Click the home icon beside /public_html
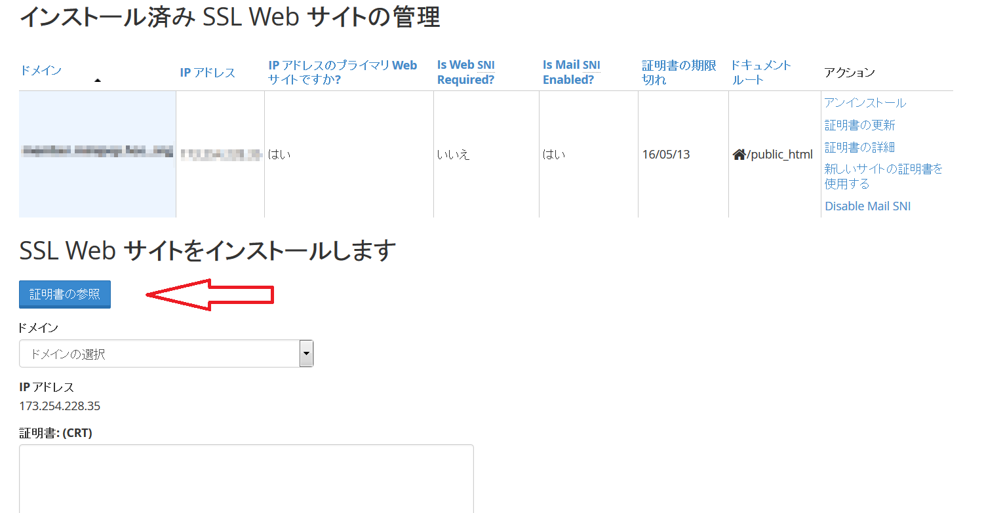The height and width of the screenshot is (513, 984). [739, 155]
